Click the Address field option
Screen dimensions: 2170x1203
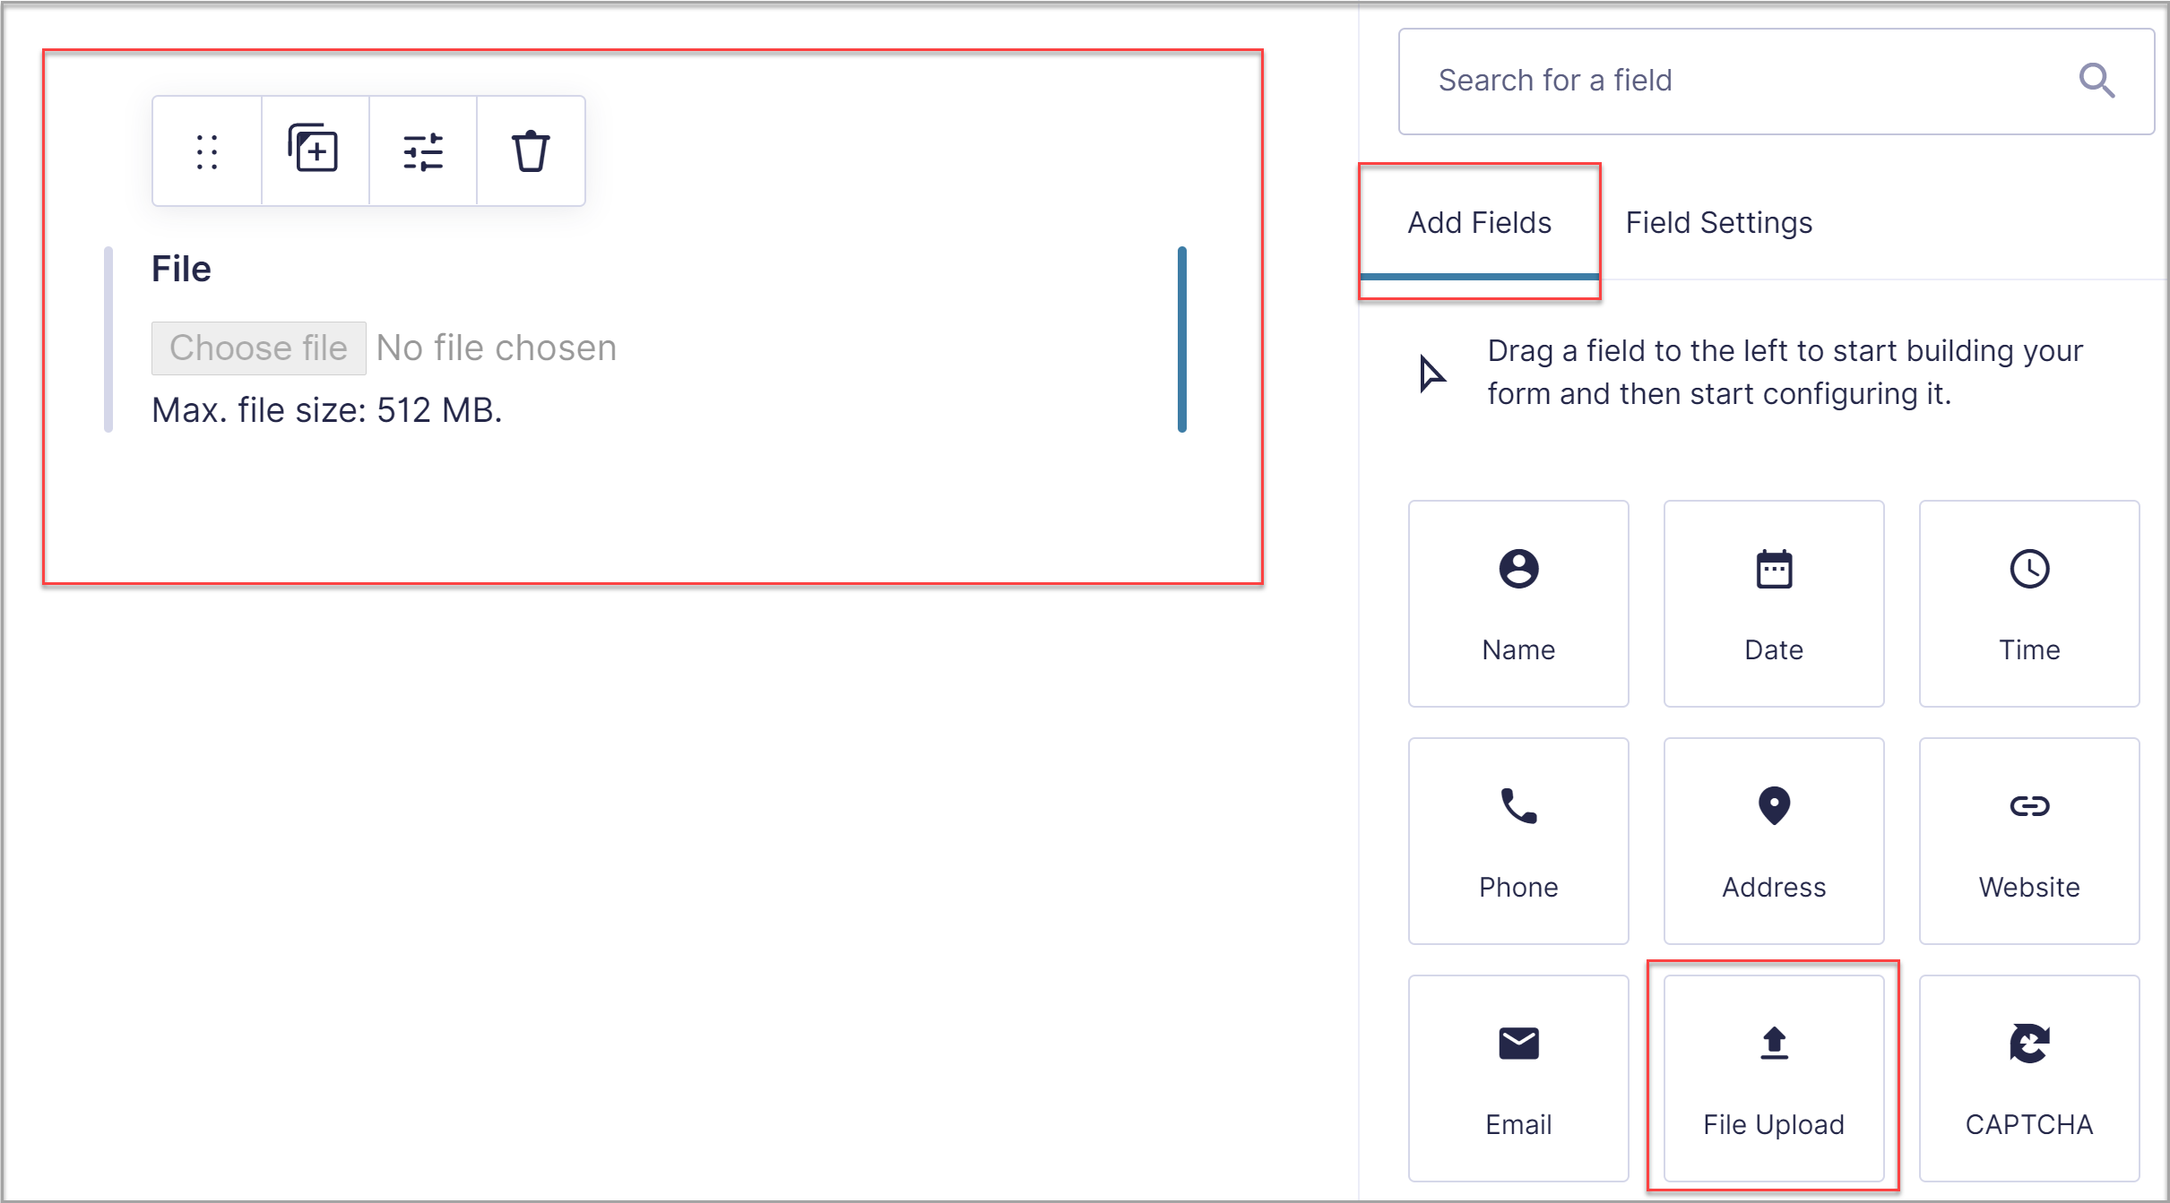pos(1773,840)
